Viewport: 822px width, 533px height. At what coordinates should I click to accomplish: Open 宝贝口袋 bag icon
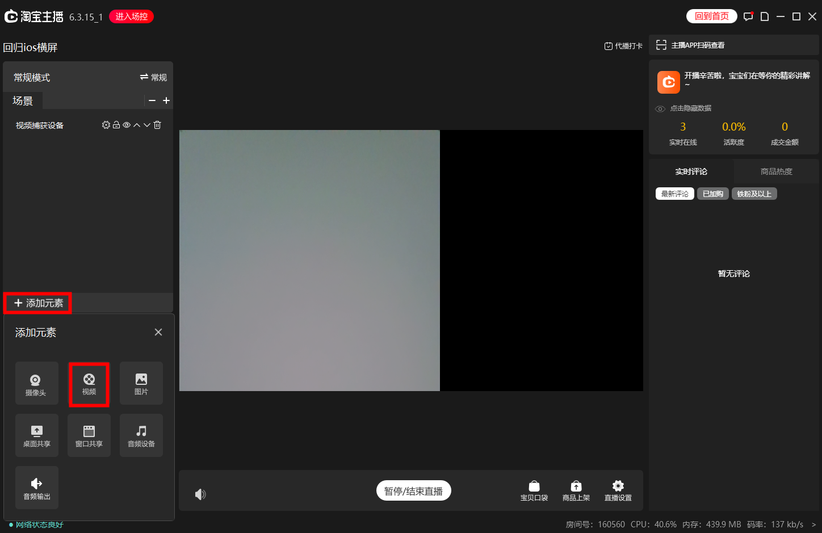pyautogui.click(x=534, y=491)
